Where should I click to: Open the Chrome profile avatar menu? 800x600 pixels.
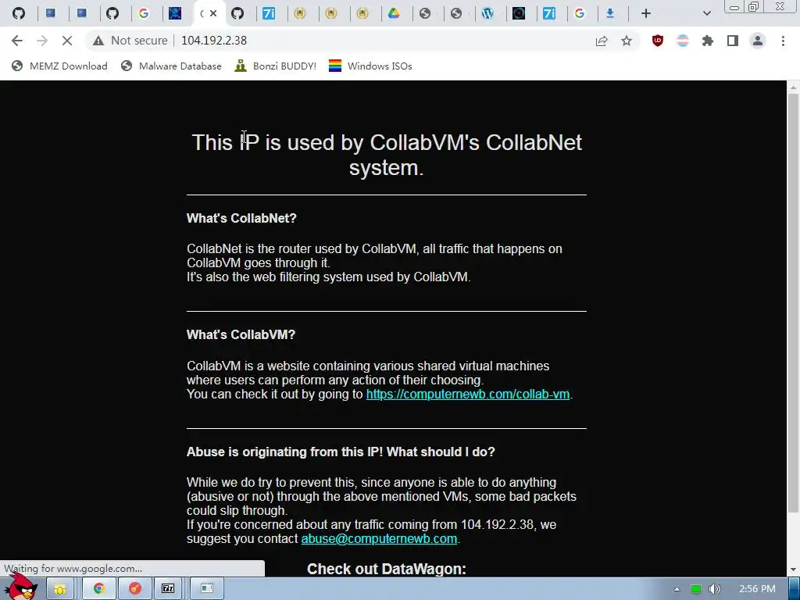(x=758, y=41)
